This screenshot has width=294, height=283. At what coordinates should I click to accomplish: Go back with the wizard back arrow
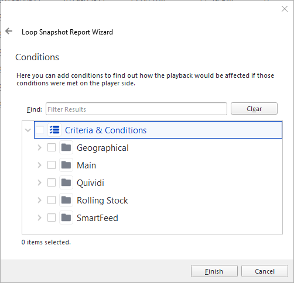[9, 31]
